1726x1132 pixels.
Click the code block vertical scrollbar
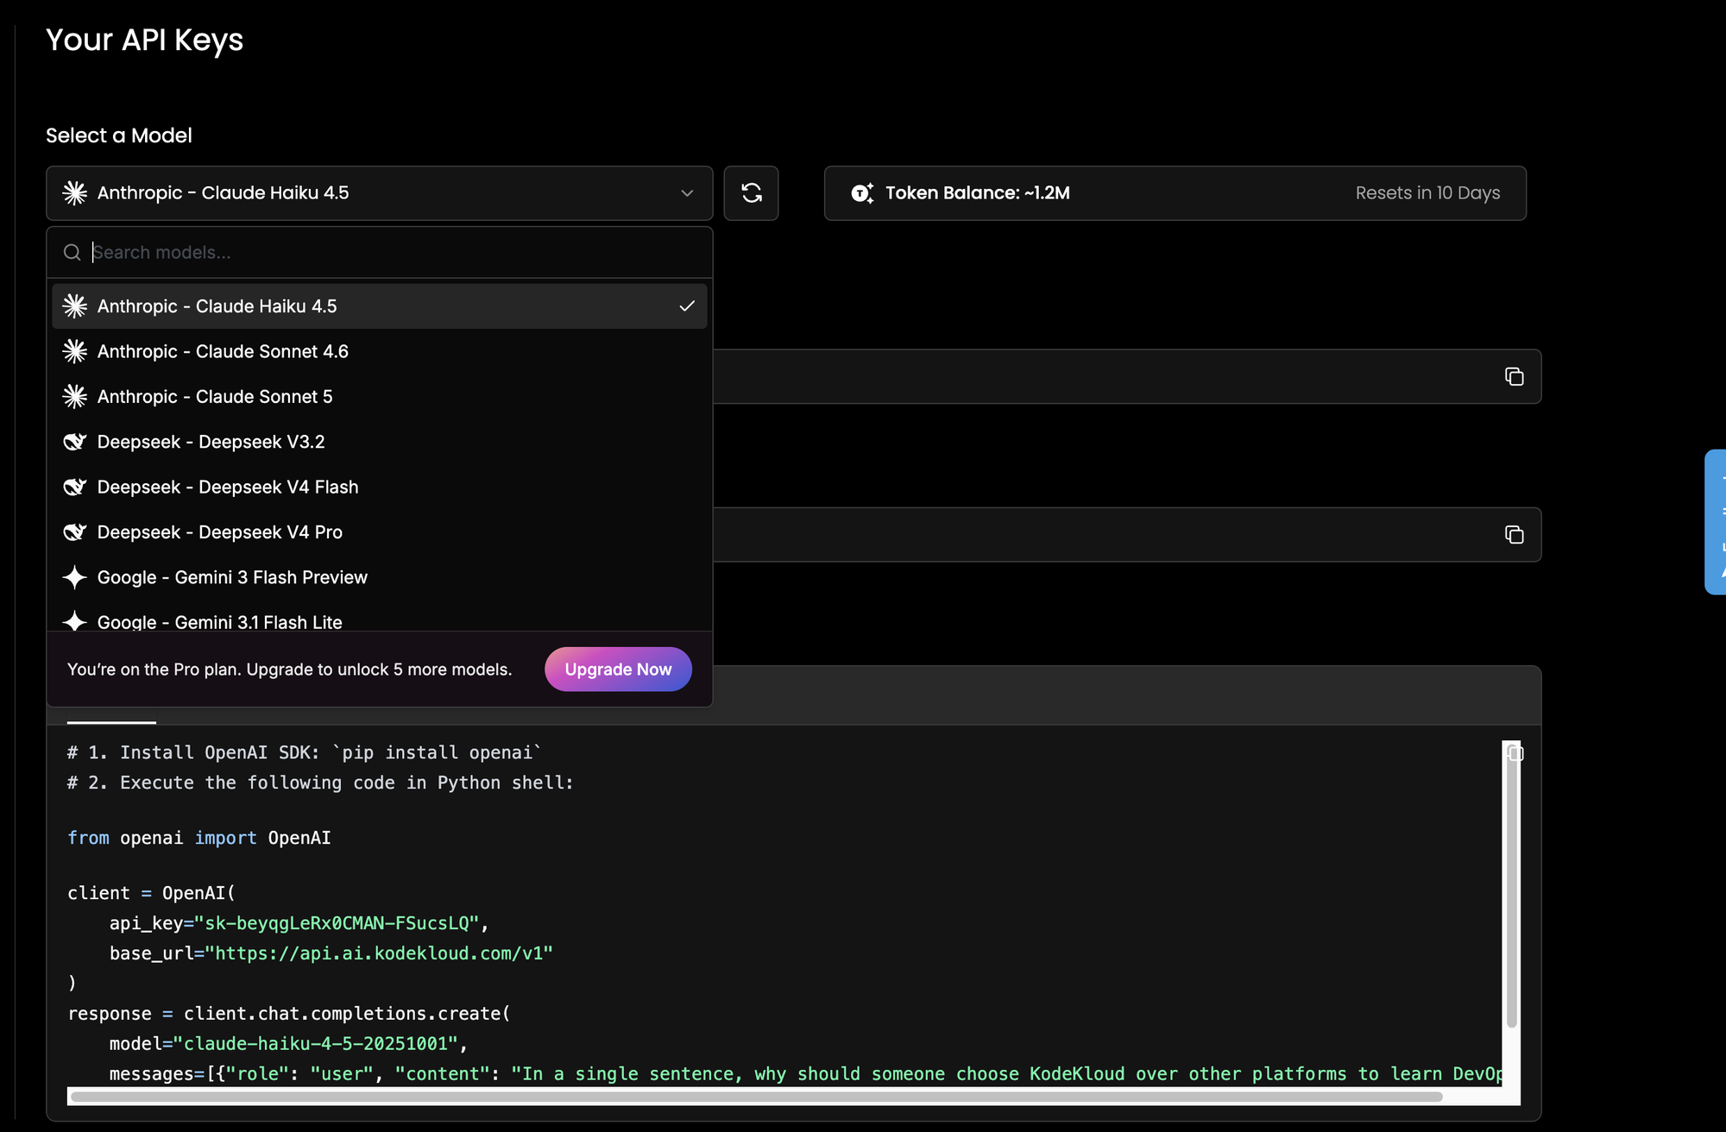1512,884
